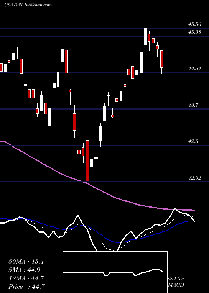Click the 42.8 price level label

(x=193, y=141)
